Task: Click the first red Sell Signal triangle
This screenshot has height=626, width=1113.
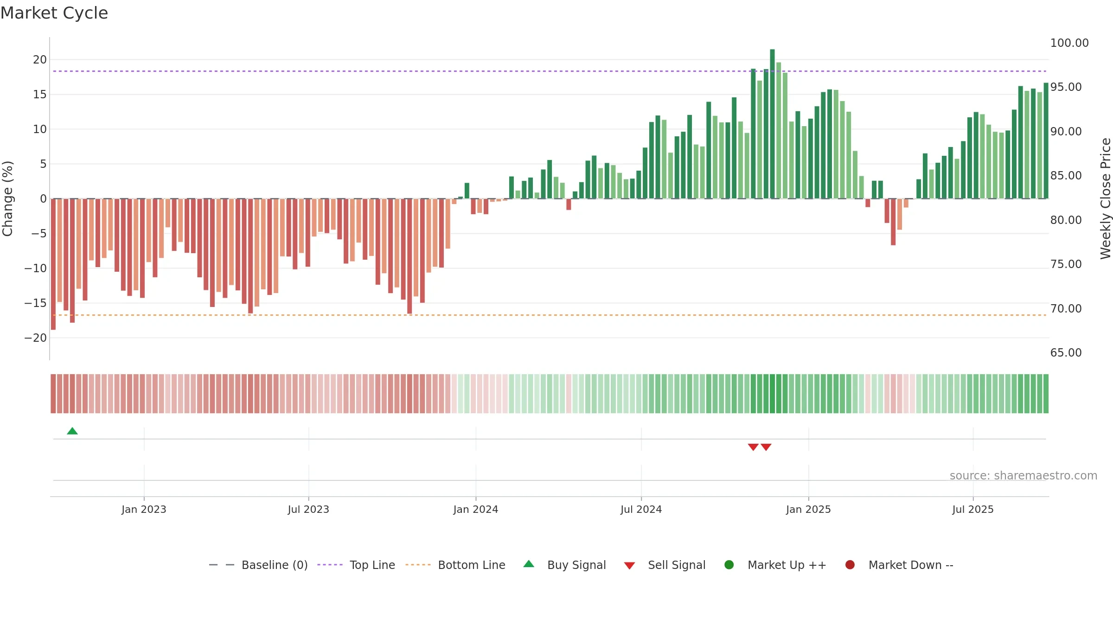Action: coord(753,447)
